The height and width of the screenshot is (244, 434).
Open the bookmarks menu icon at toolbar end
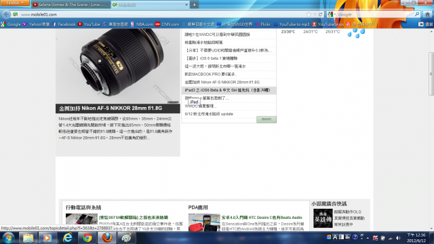tap(421, 24)
